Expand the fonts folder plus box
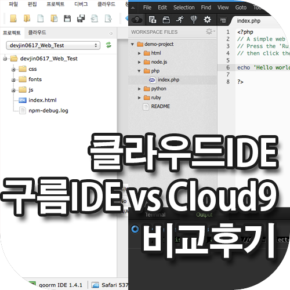This screenshot has height=290, width=290. pyautogui.click(x=13, y=80)
